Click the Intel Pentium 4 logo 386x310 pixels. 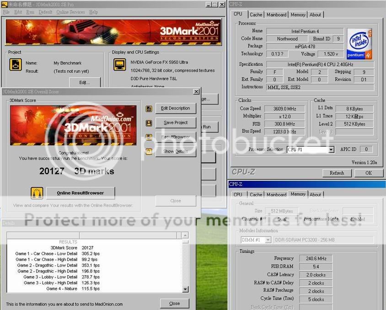click(x=359, y=44)
